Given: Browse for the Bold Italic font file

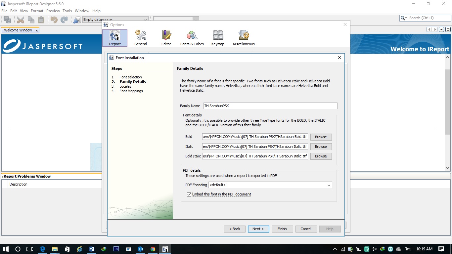Looking at the screenshot, I should pyautogui.click(x=321, y=156).
